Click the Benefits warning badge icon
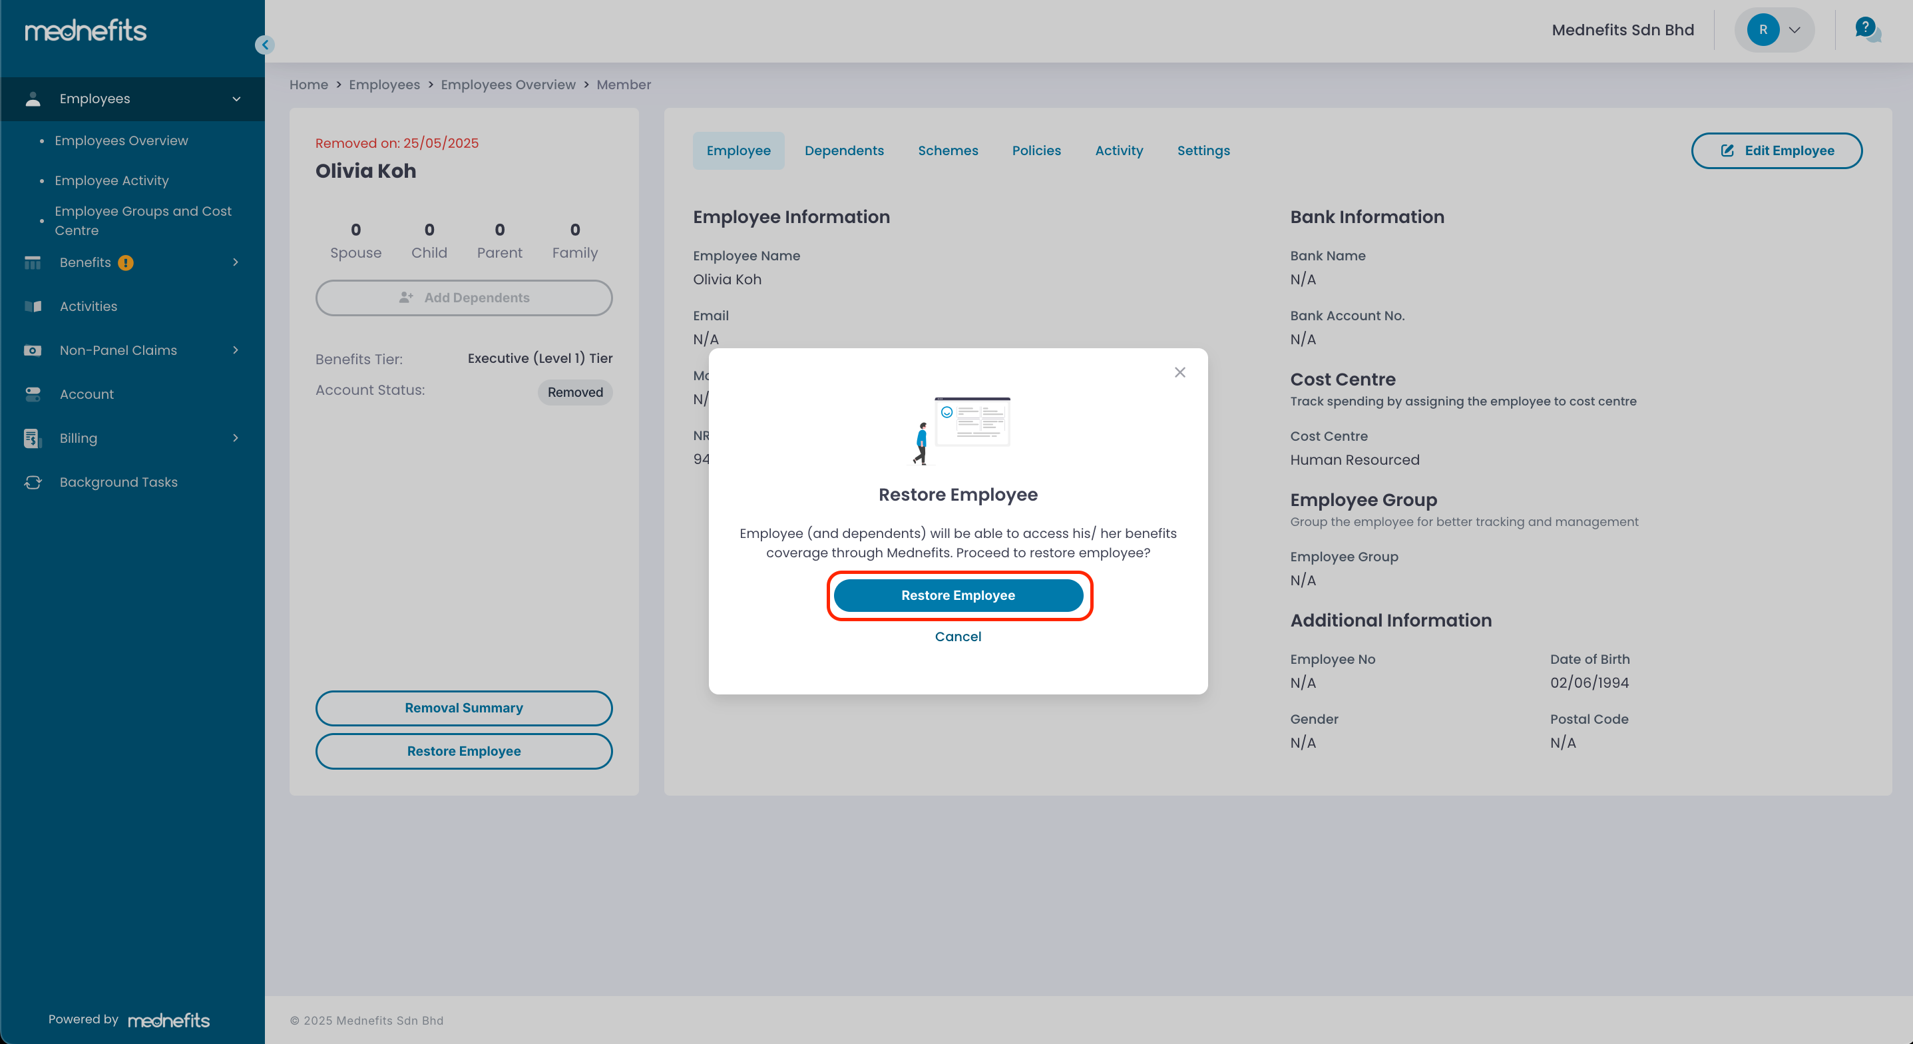 click(126, 262)
